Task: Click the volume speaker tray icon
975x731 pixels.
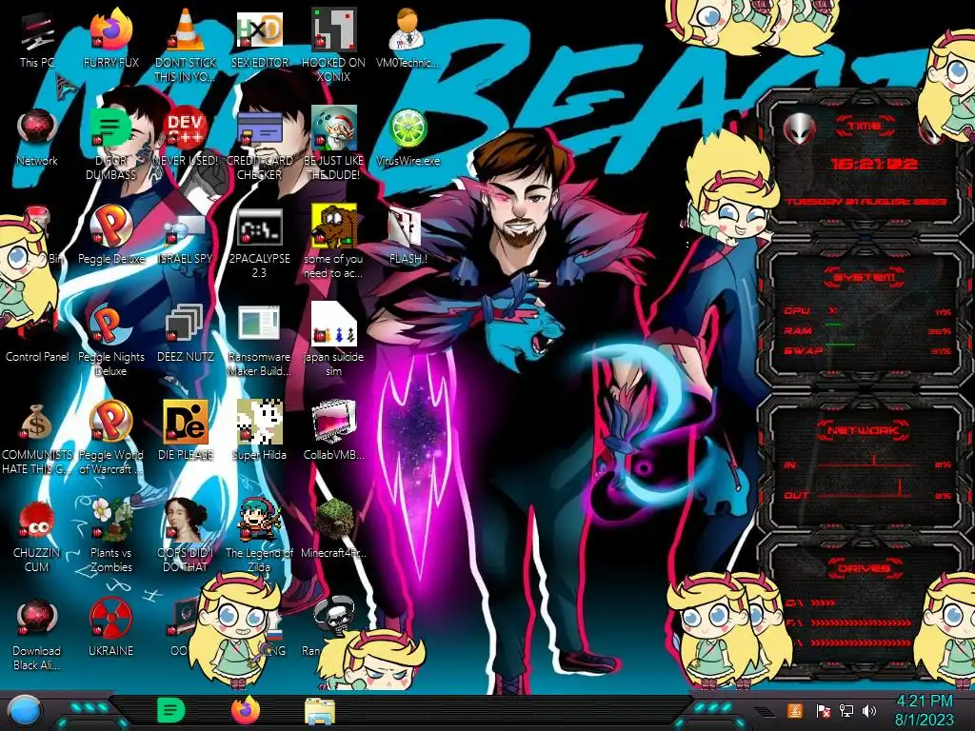Action: click(868, 711)
